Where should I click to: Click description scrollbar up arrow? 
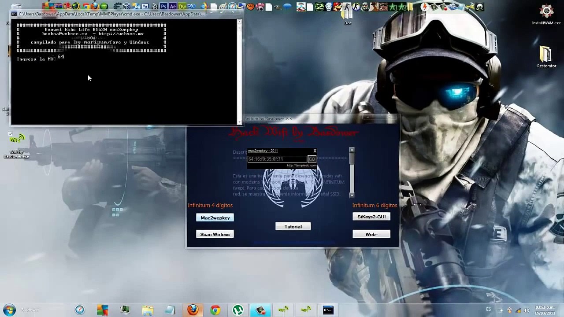pyautogui.click(x=352, y=151)
